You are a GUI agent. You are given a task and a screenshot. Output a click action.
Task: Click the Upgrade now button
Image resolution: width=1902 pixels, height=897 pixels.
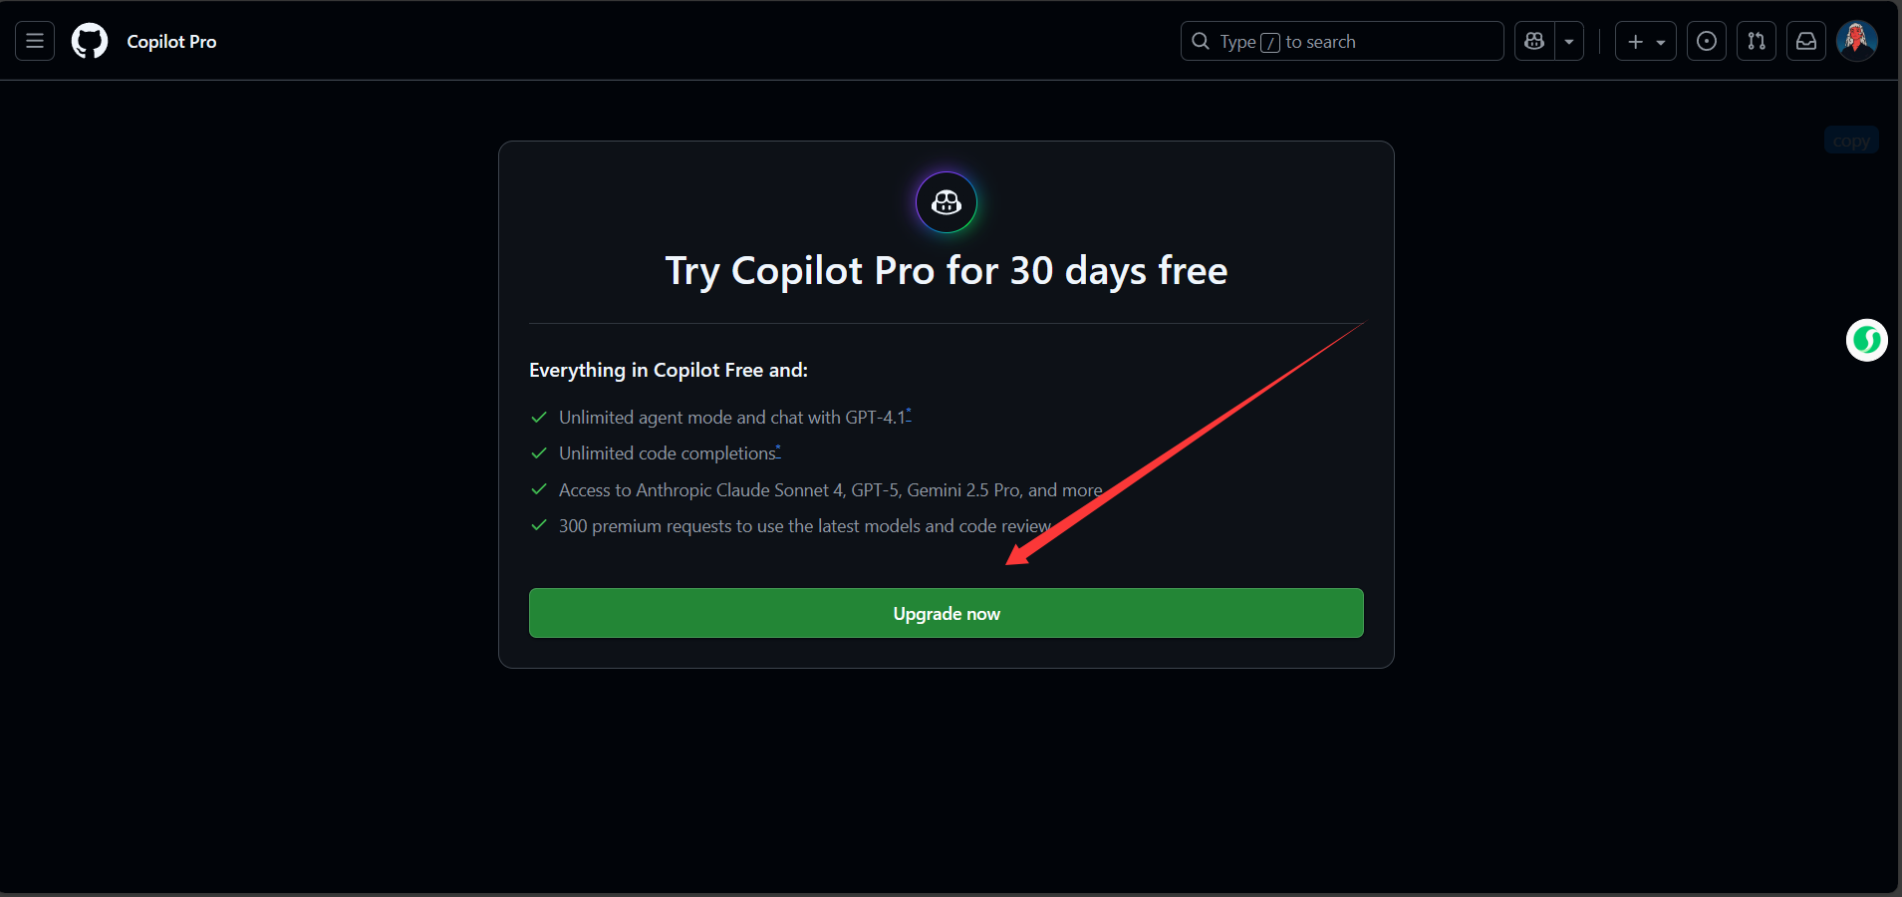947,613
